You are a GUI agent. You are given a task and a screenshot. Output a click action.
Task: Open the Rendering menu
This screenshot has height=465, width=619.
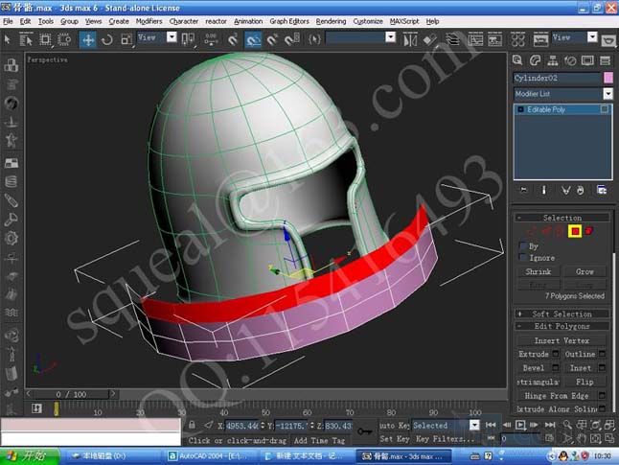(331, 21)
